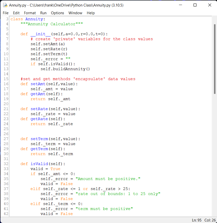The height and width of the screenshot is (223, 217).
Task: Click the vertical scrollbar thumb
Action: pyautogui.click(x=214, y=59)
